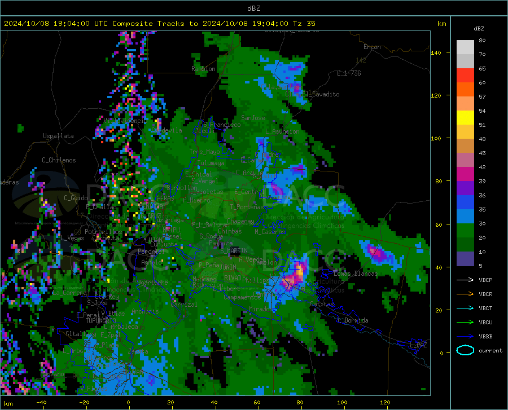Image resolution: width=508 pixels, height=410 pixels.
Task: Click the SanJose place label
Action: point(253,118)
